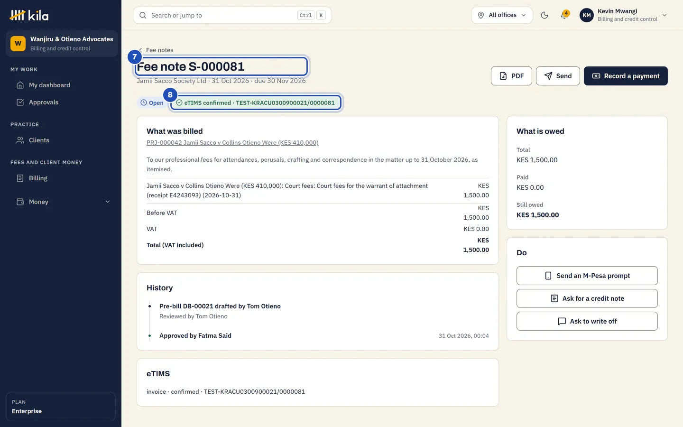Viewport: 683px width, 427px height.
Task: Click the eTIMS confirmed badge
Action: click(256, 102)
